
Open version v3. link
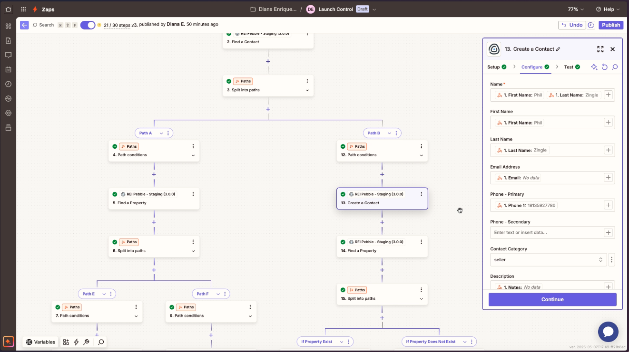(135, 24)
